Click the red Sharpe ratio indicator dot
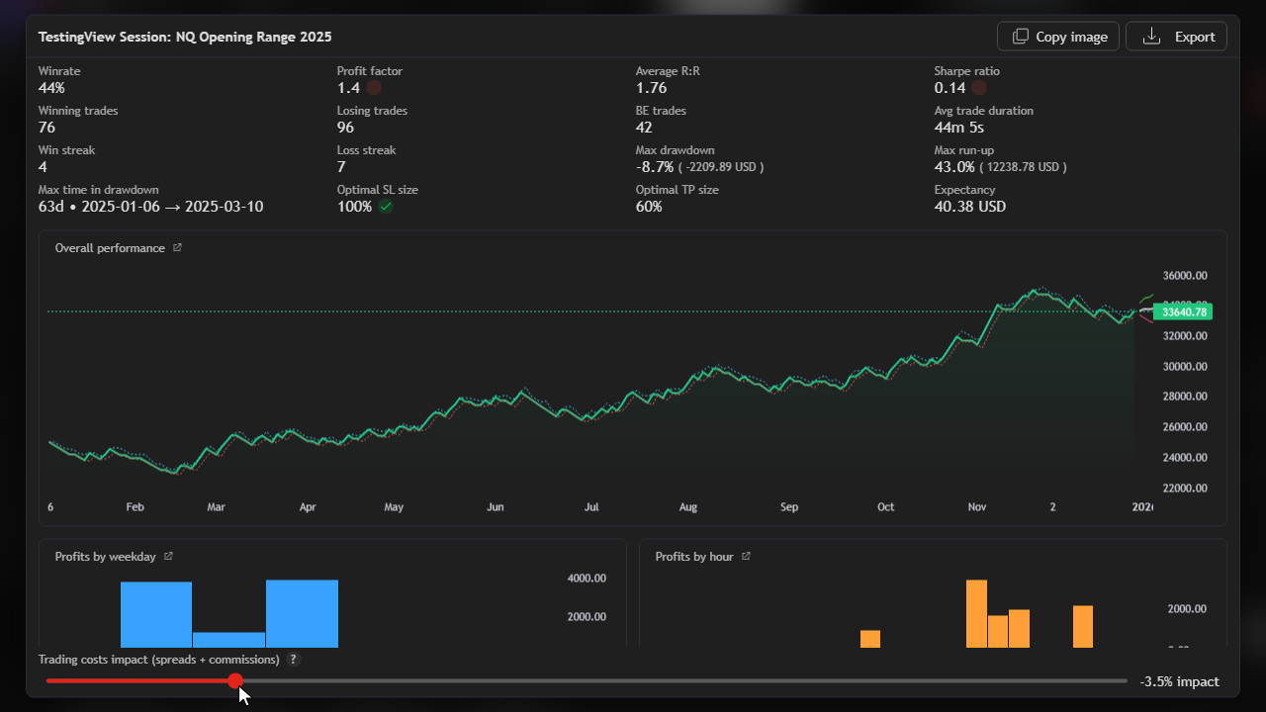The image size is (1266, 712). (x=979, y=88)
